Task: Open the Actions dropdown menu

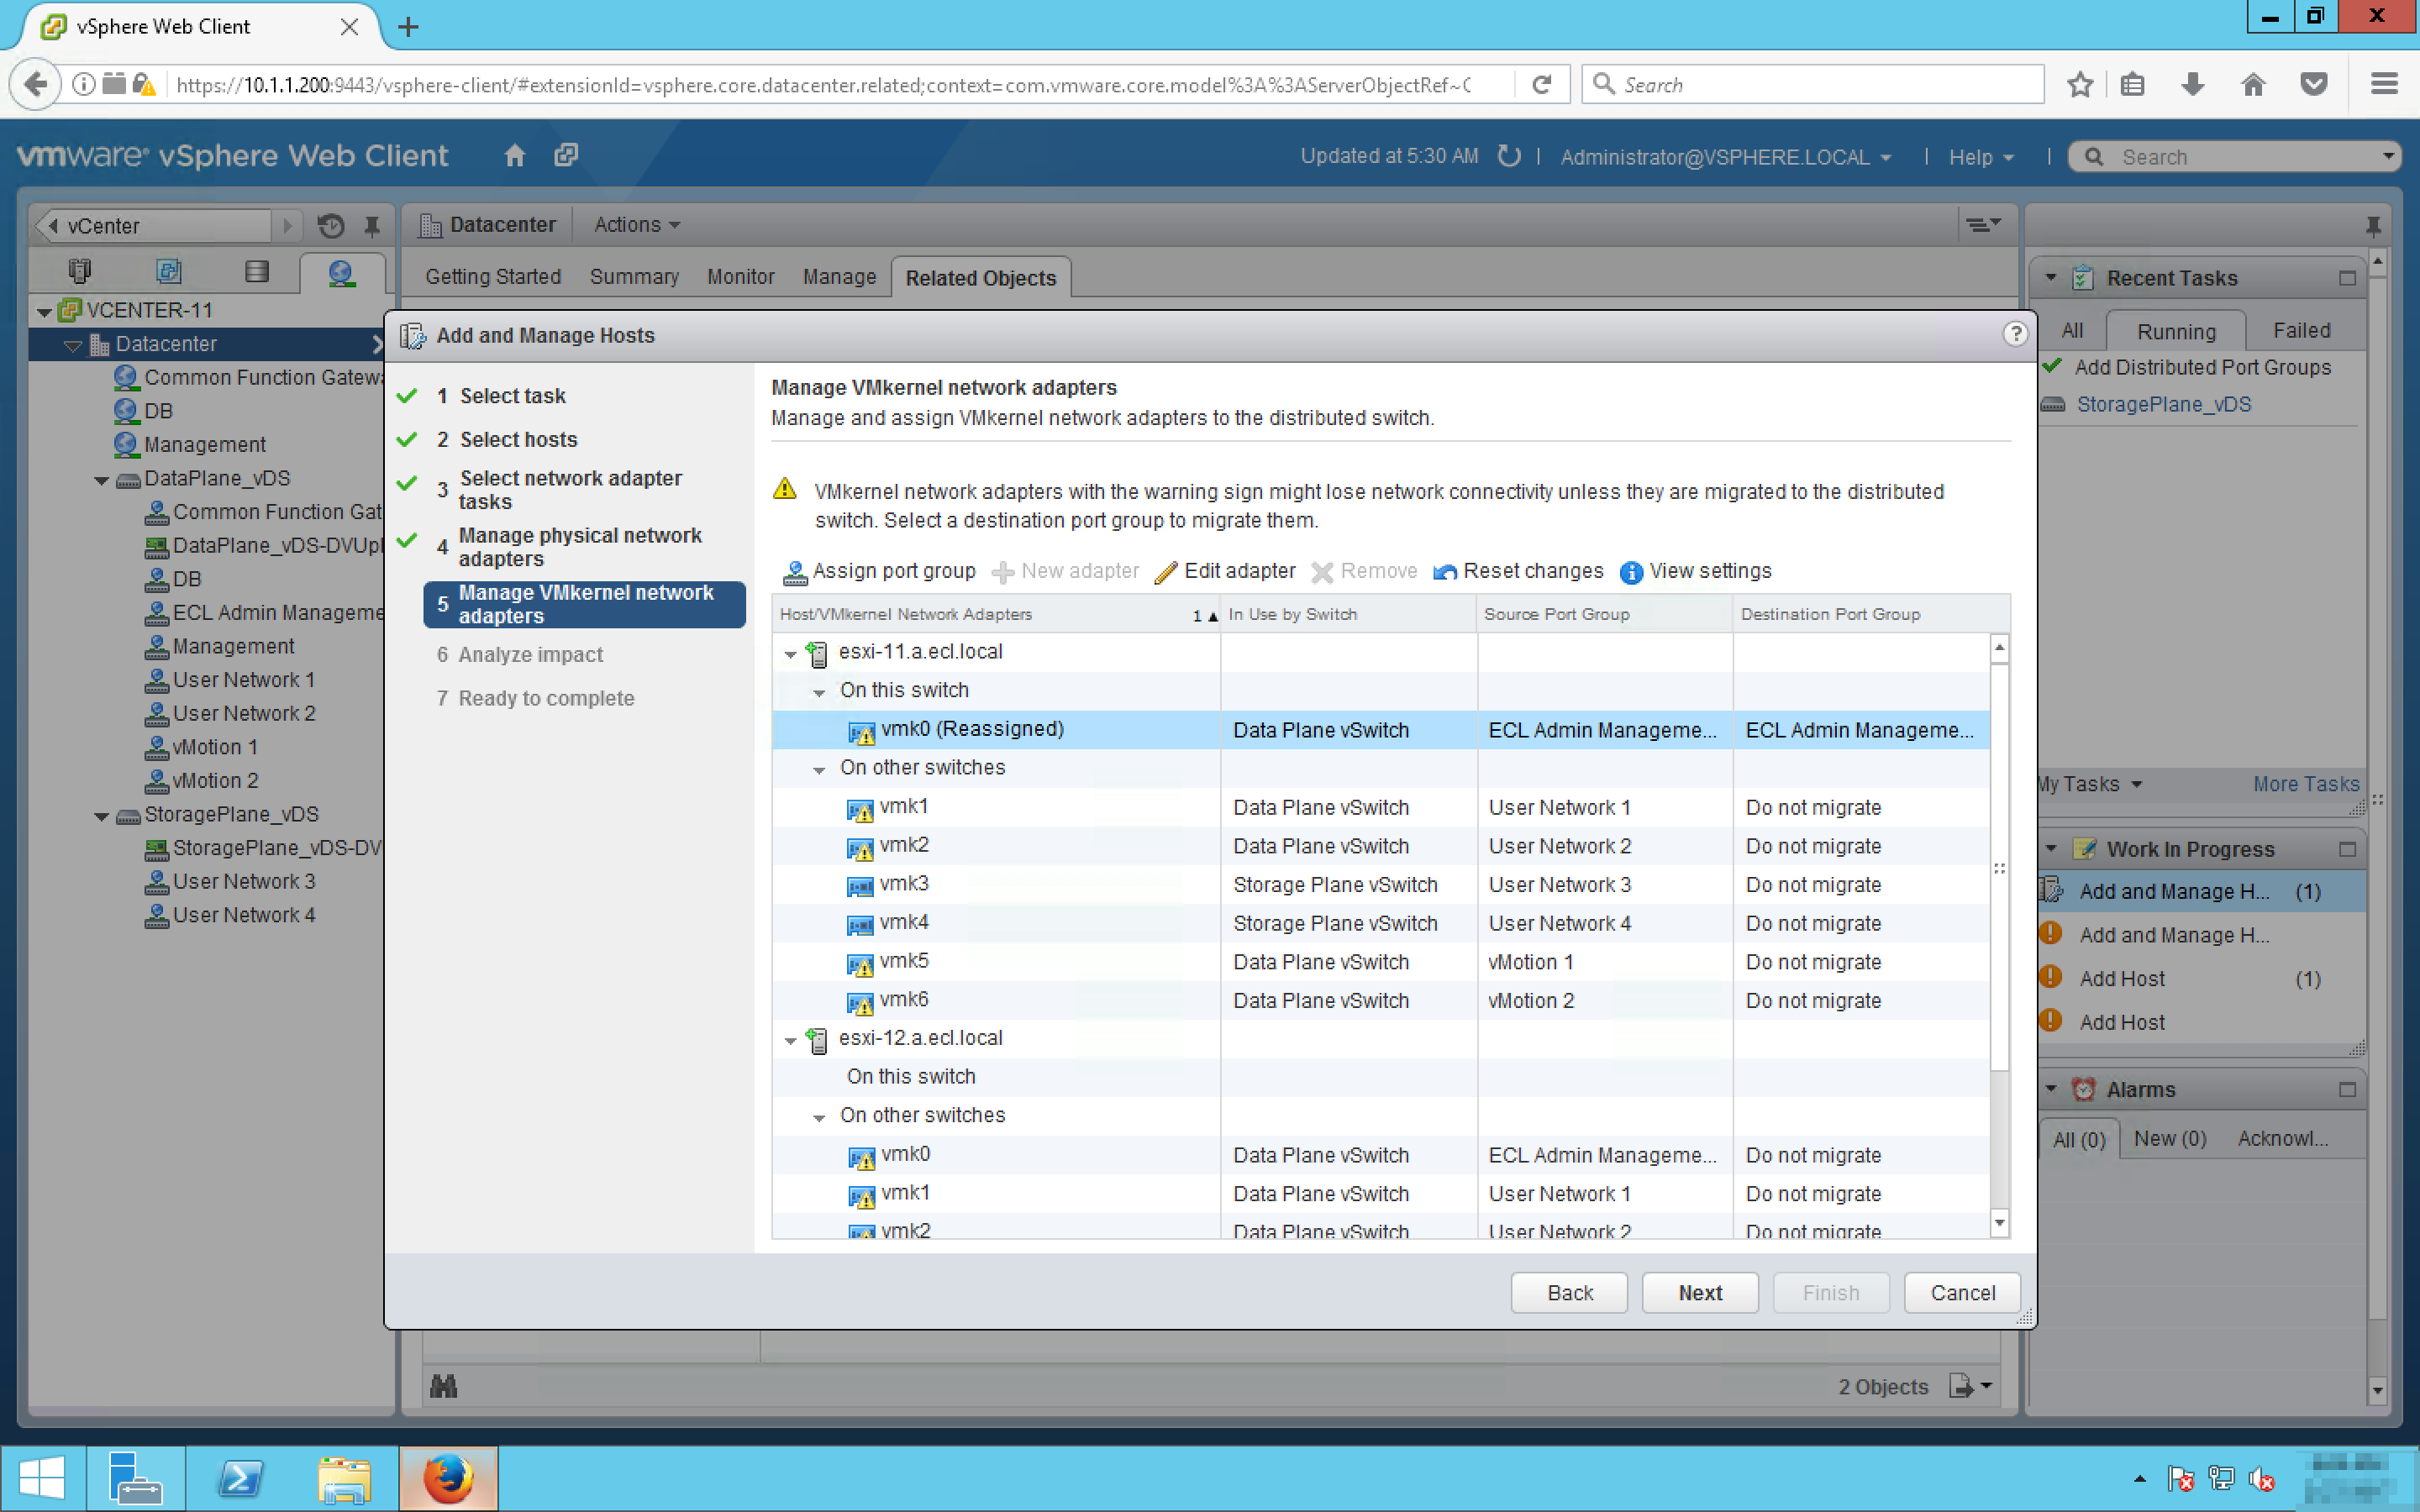Action: click(x=636, y=225)
